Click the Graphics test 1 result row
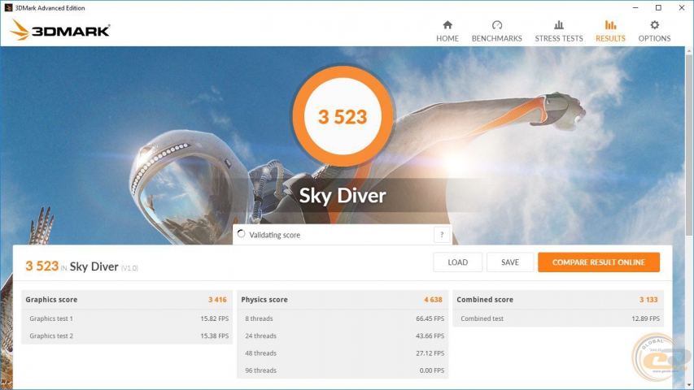Image resolution: width=694 pixels, height=390 pixels. tap(126, 318)
